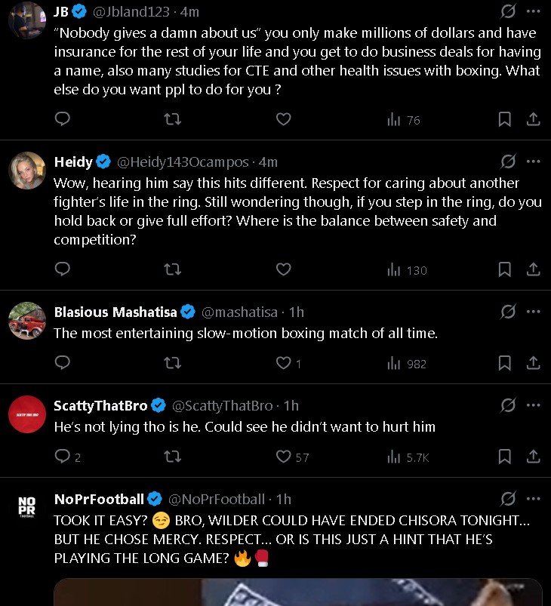This screenshot has height=606, width=551.
Task: Click Heidy's profile avatar
Action: coord(27,171)
